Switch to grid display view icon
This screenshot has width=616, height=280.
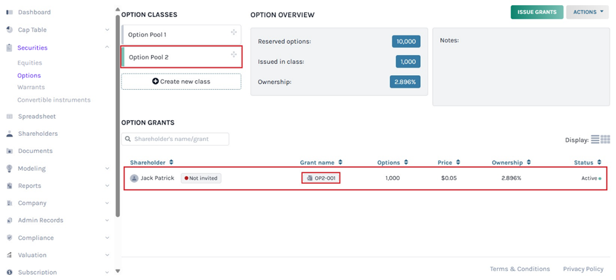[x=605, y=140]
